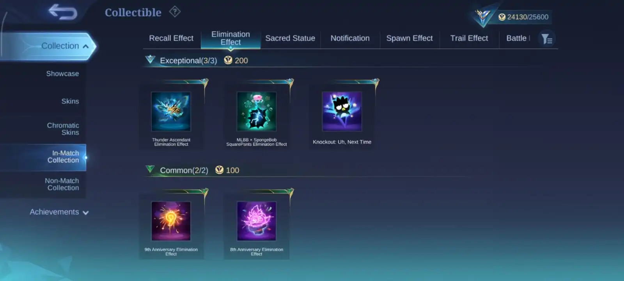
Task: Select 9th Anniversary Elimination Effect
Action: pyautogui.click(x=171, y=221)
